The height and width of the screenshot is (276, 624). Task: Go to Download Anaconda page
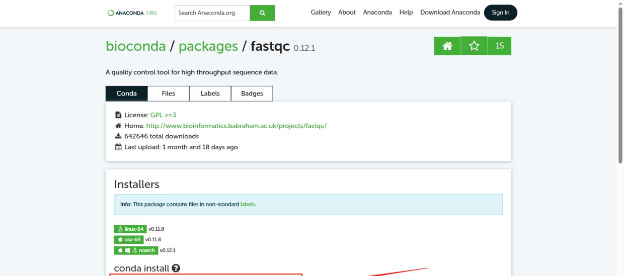tap(450, 13)
